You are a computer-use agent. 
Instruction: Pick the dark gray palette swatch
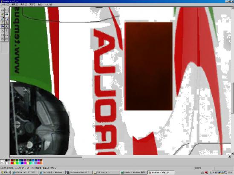(x=9, y=160)
